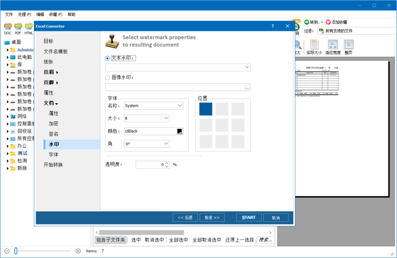Click the 还原上一选择 button
This screenshot has height=258, width=397.
coord(240,240)
